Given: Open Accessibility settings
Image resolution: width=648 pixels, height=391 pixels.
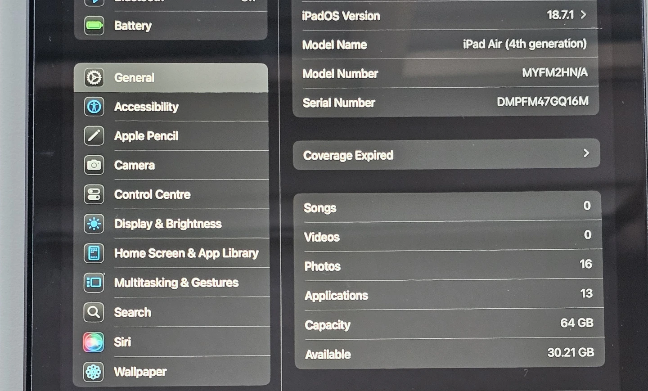Looking at the screenshot, I should point(171,107).
